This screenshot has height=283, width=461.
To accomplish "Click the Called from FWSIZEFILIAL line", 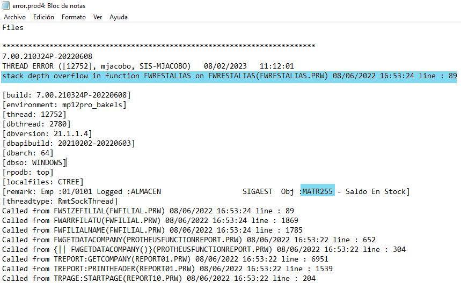I will 148,211.
